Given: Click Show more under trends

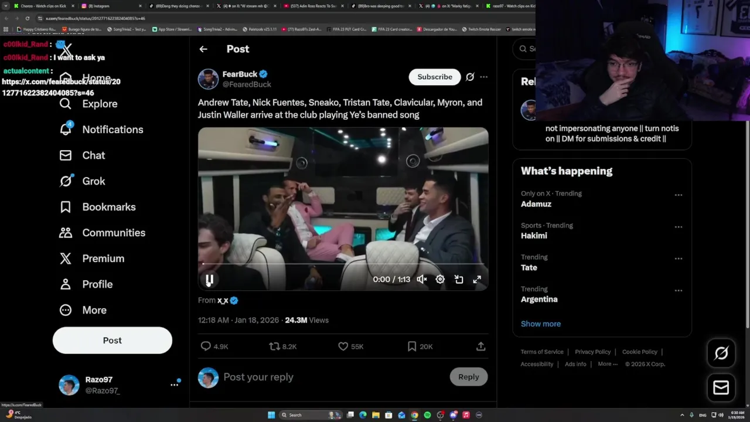Looking at the screenshot, I should [x=541, y=324].
